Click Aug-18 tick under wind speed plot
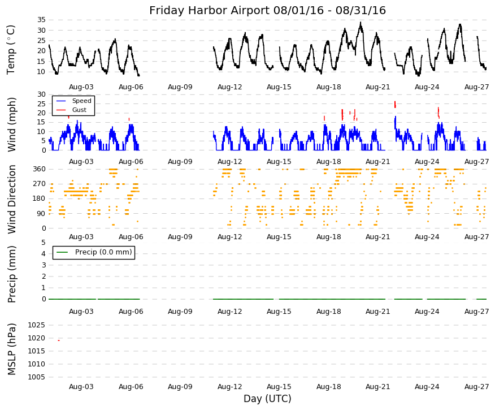This screenshot has height=410, width=495. point(329,162)
